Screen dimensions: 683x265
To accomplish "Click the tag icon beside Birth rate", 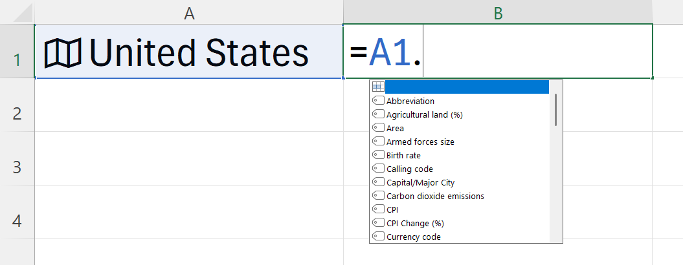I will point(378,154).
